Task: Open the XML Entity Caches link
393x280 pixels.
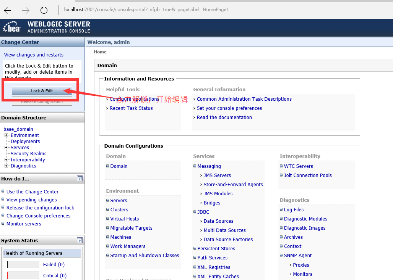Action: click(x=218, y=277)
